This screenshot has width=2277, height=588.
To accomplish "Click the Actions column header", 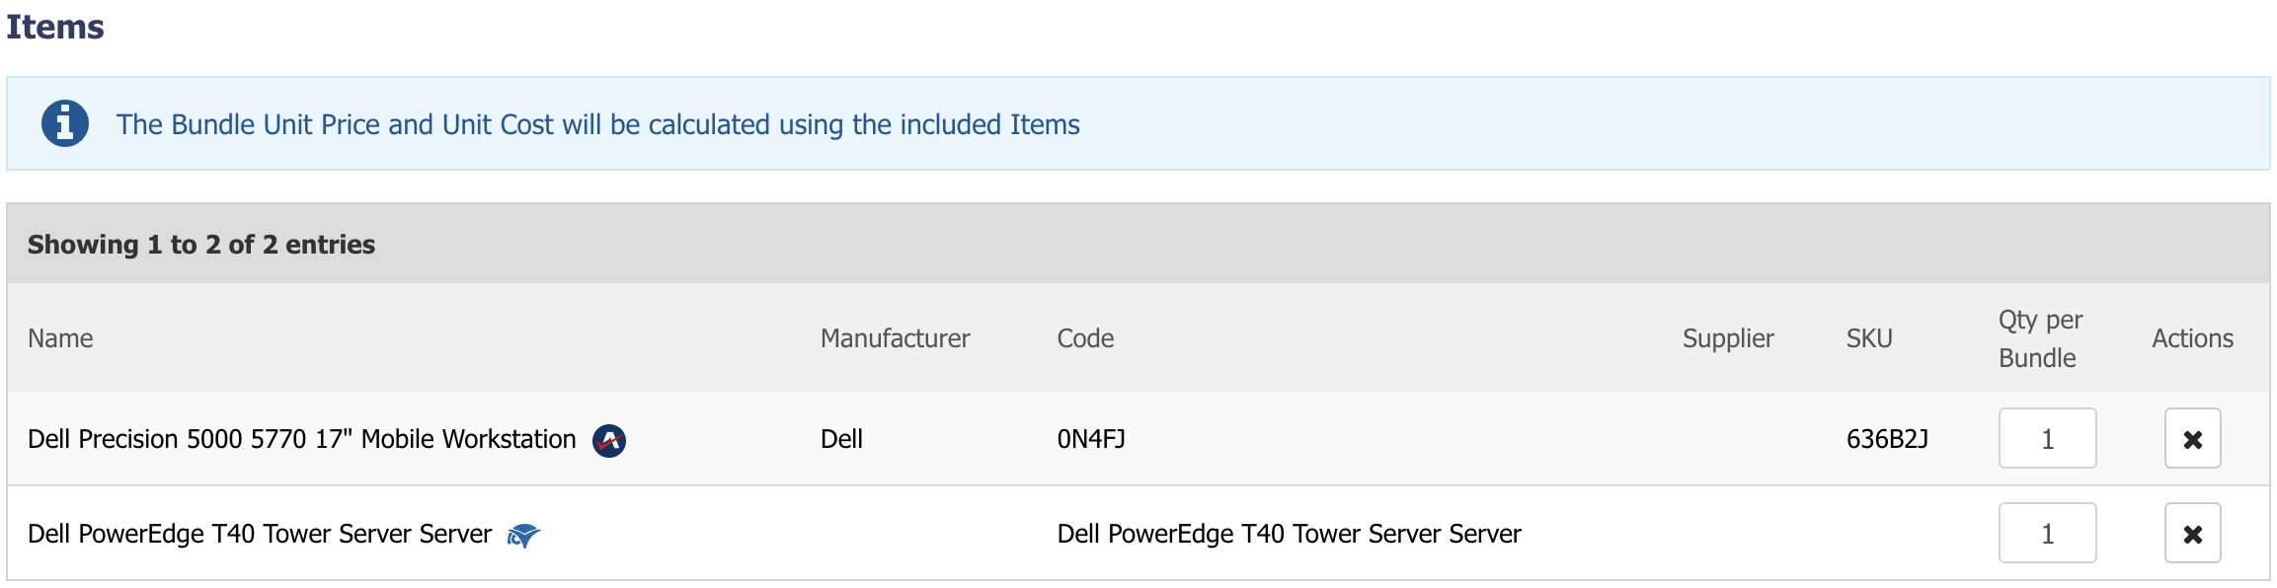I will click(x=2192, y=338).
